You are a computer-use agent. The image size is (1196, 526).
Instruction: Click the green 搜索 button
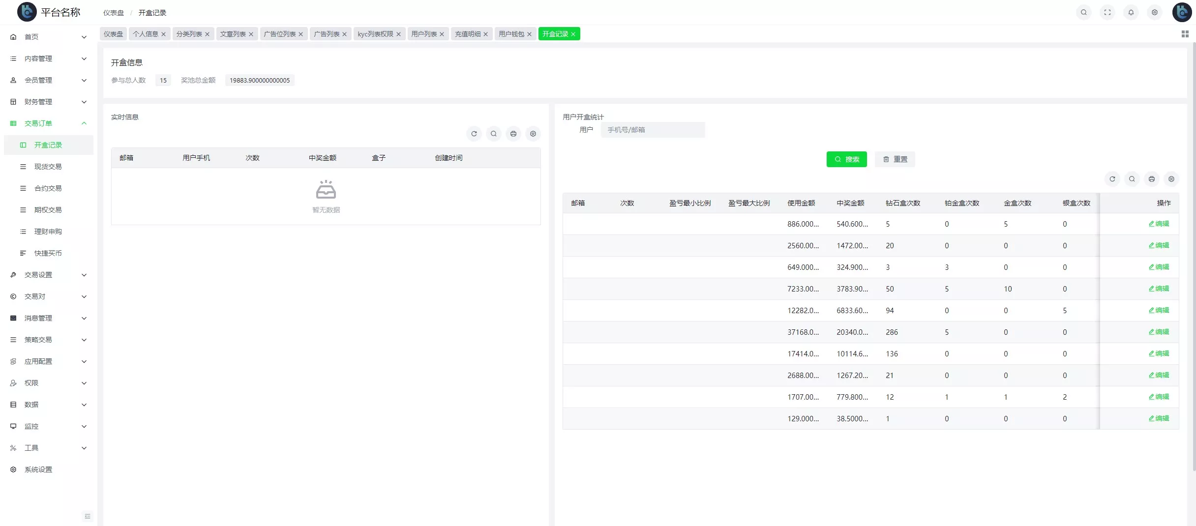pos(846,159)
